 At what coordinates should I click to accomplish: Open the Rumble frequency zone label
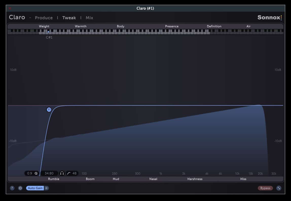54,179
